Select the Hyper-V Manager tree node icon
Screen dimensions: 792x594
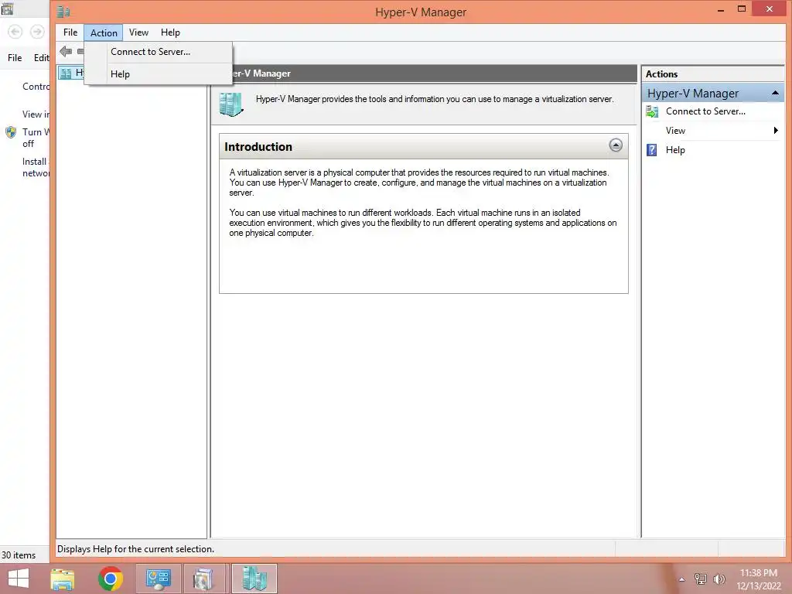65,73
